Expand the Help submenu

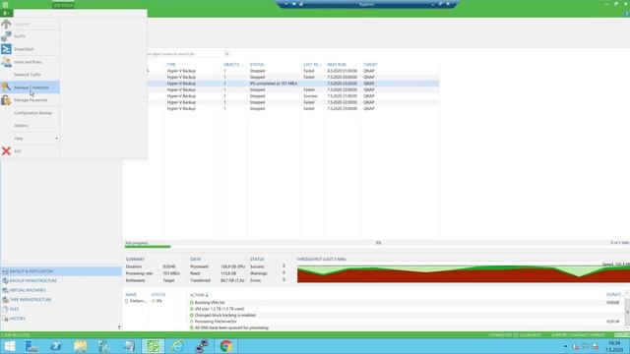coord(31,139)
